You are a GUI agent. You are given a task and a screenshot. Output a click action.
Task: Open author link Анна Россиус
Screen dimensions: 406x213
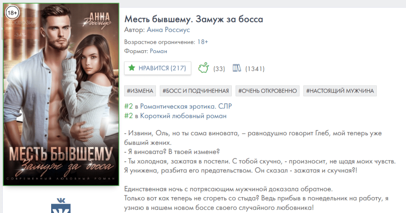[x=168, y=30]
